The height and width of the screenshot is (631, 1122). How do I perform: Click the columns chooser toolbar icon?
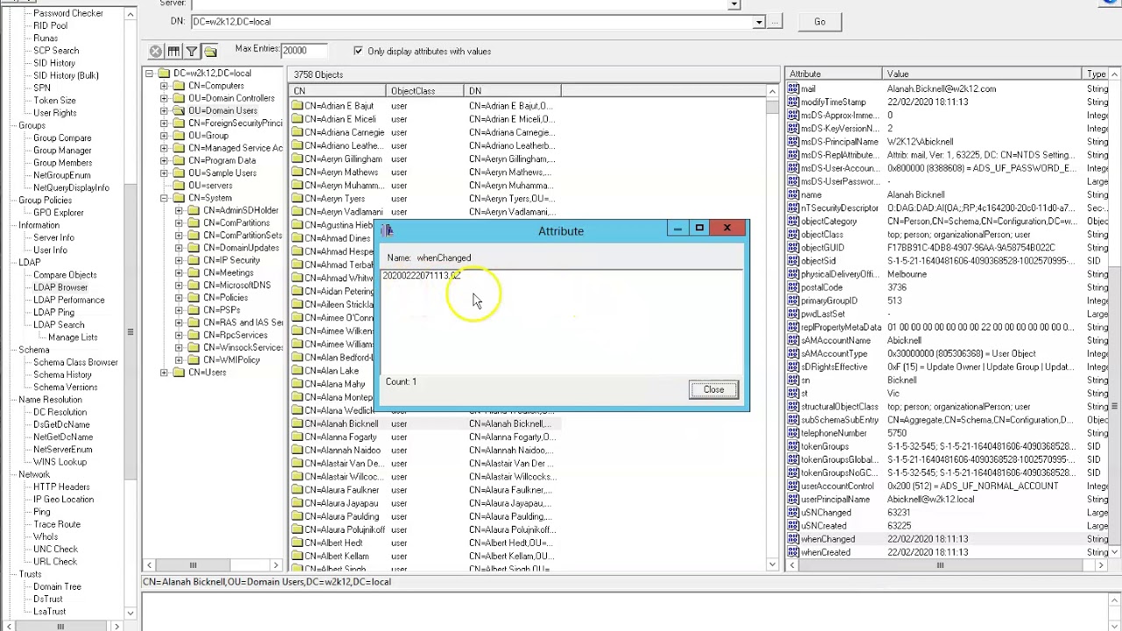174,52
